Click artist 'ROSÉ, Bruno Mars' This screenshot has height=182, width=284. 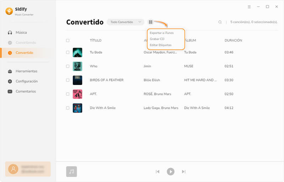pos(157,94)
